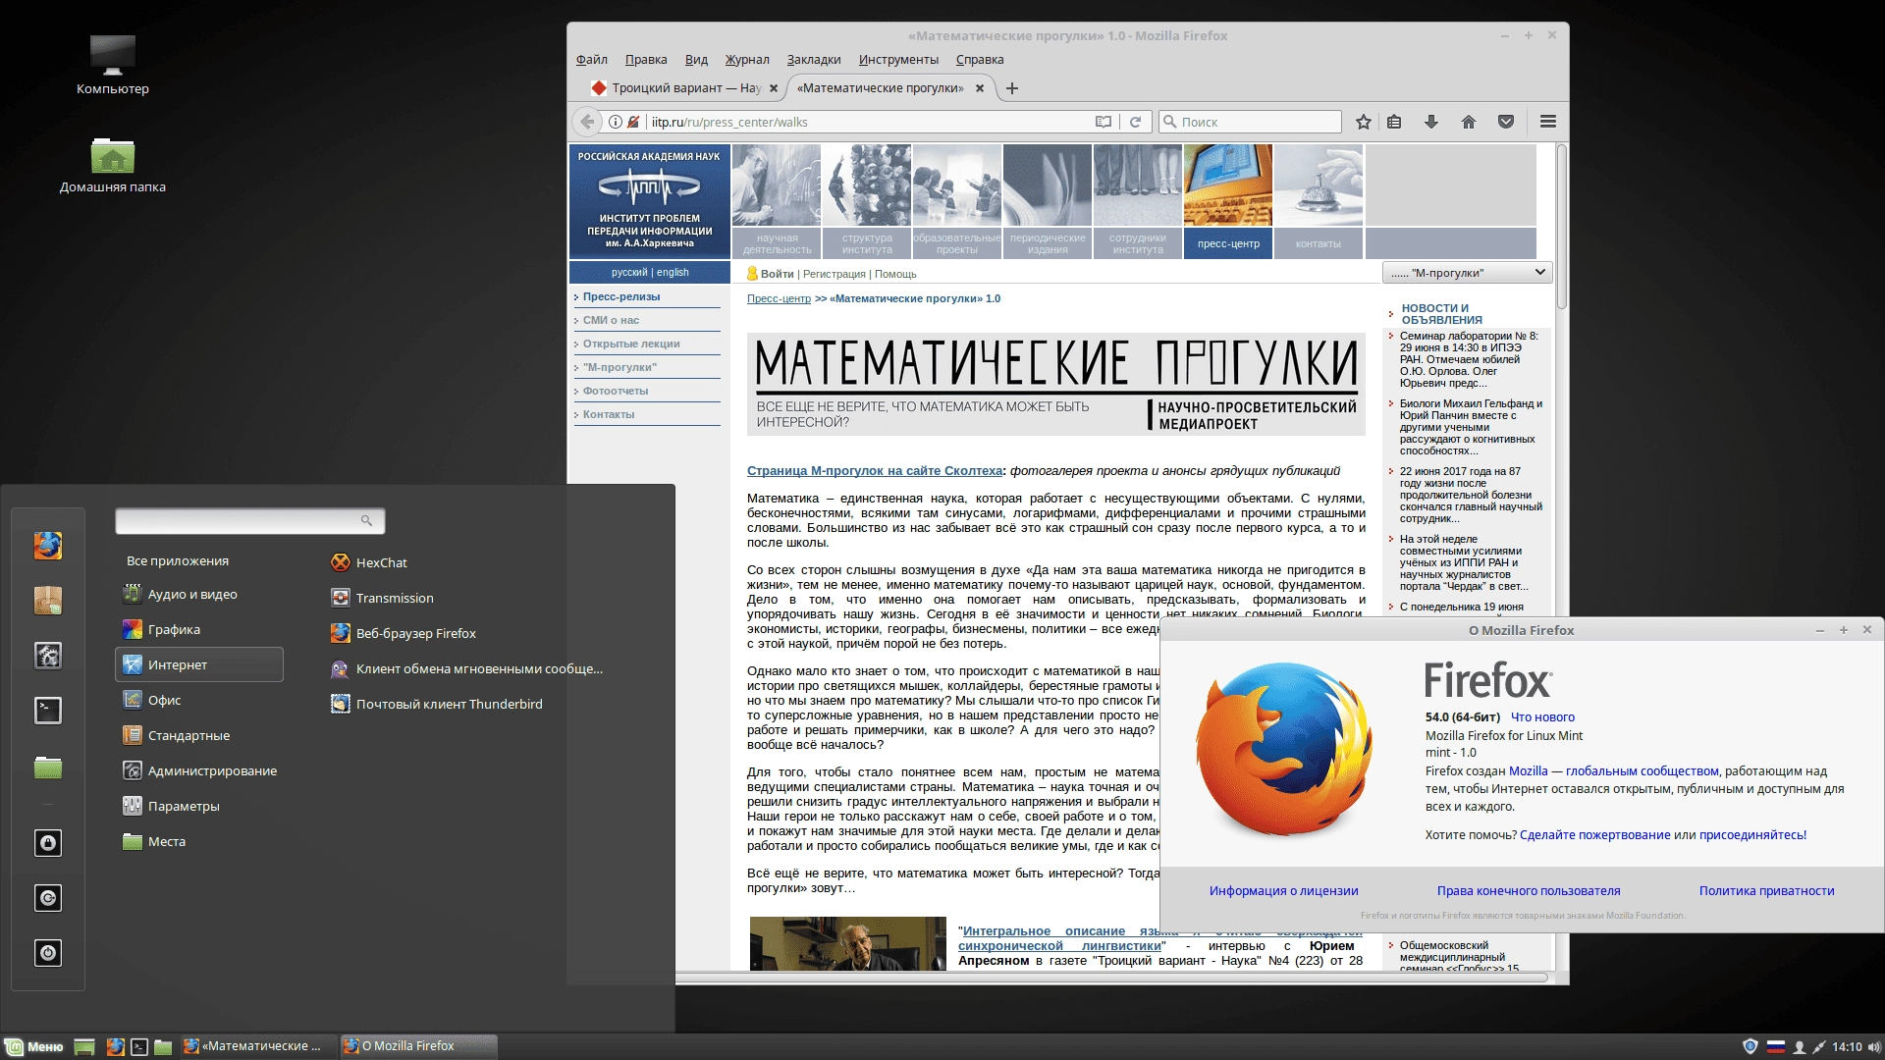The width and height of the screenshot is (1885, 1060).
Task: Open Информация о лицензии link
Action: point(1283,891)
